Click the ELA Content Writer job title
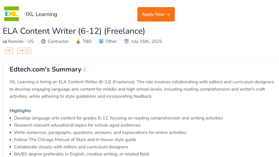 (x=74, y=31)
